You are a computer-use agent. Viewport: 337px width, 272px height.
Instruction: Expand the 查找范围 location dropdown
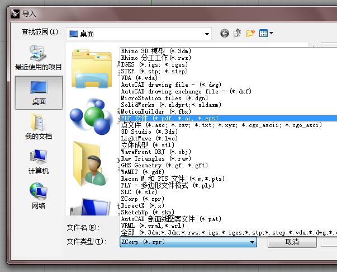pyautogui.click(x=206, y=34)
